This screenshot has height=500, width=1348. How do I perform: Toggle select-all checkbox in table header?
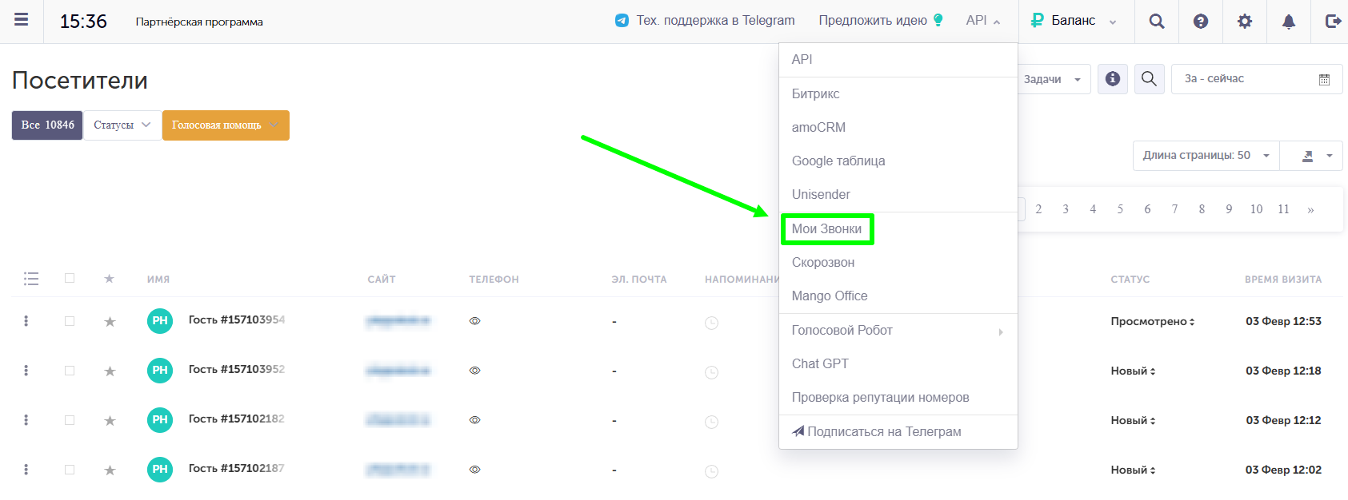pos(70,278)
